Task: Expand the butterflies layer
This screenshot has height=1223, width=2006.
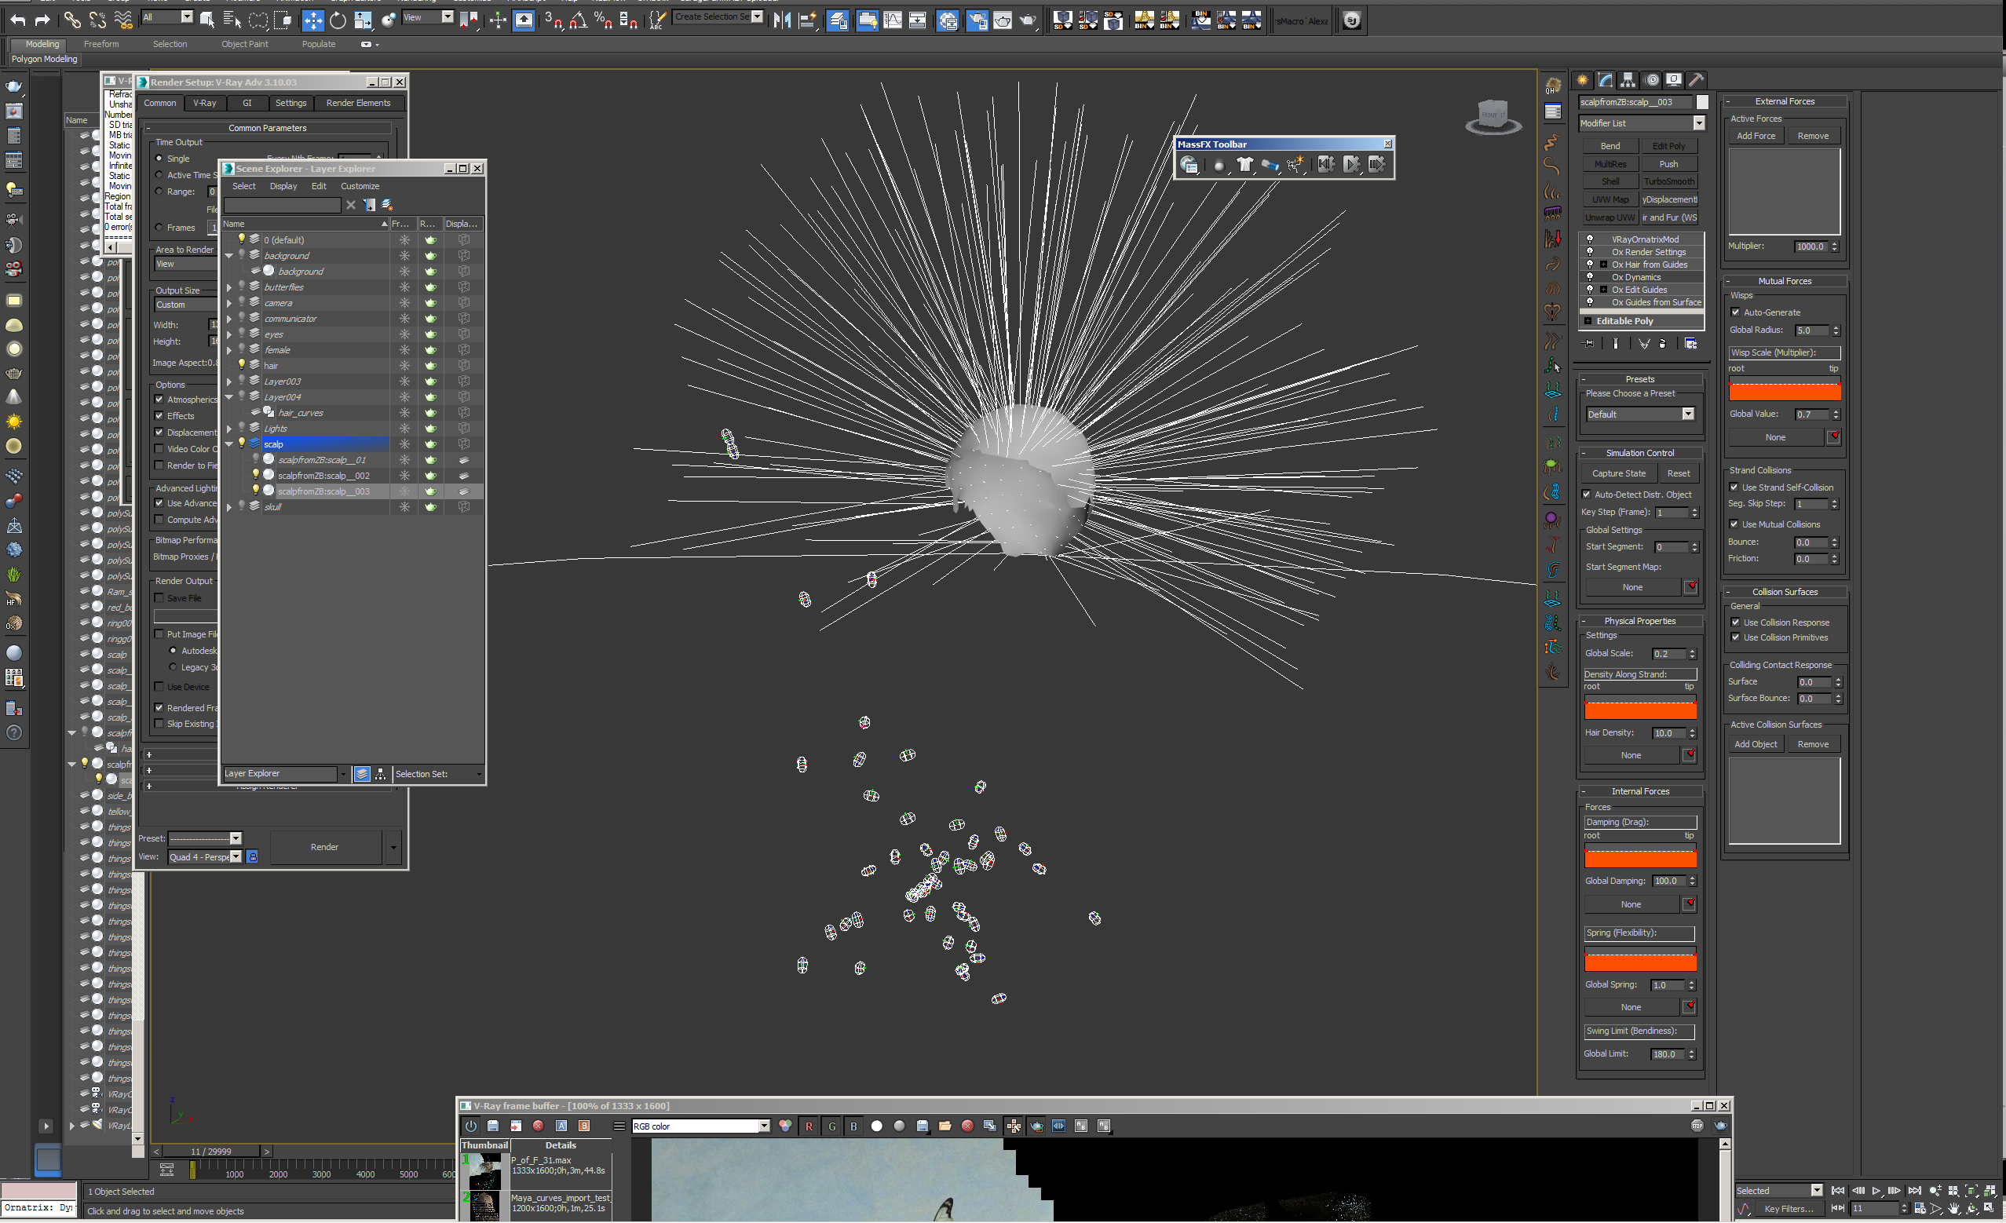Action: [x=228, y=287]
